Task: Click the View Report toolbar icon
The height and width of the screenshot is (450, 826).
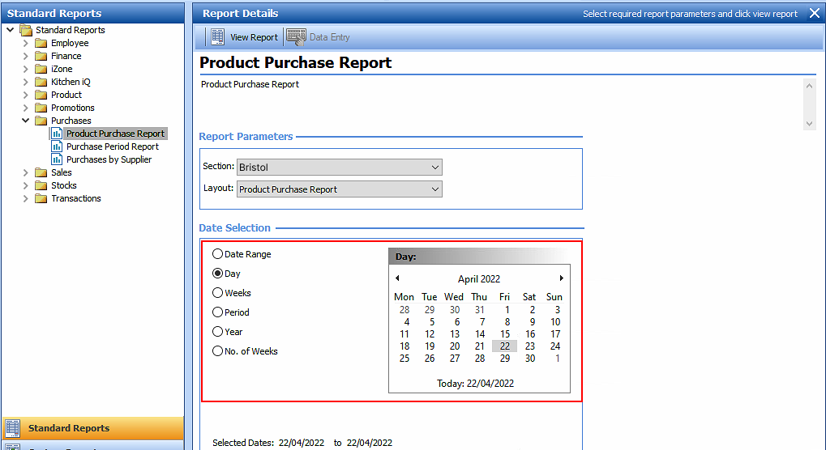Action: pyautogui.click(x=217, y=37)
